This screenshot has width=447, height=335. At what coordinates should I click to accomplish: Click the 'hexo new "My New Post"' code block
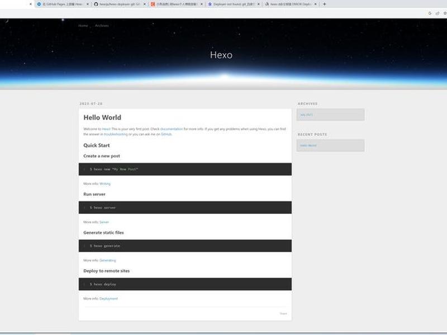pyautogui.click(x=185, y=169)
